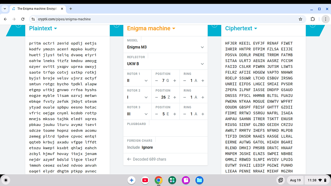
Task: Open the Reflector dropdown showing UKW B
Action: (x=165, y=64)
